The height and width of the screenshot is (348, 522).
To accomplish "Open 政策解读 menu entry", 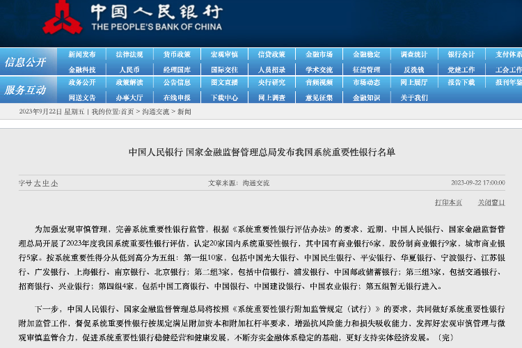I will click(x=129, y=82).
